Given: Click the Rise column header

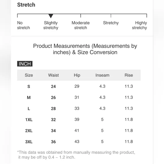Looking at the screenshot, I should tap(129, 75).
